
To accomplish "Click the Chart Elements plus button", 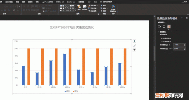I will tap(135, 41).
